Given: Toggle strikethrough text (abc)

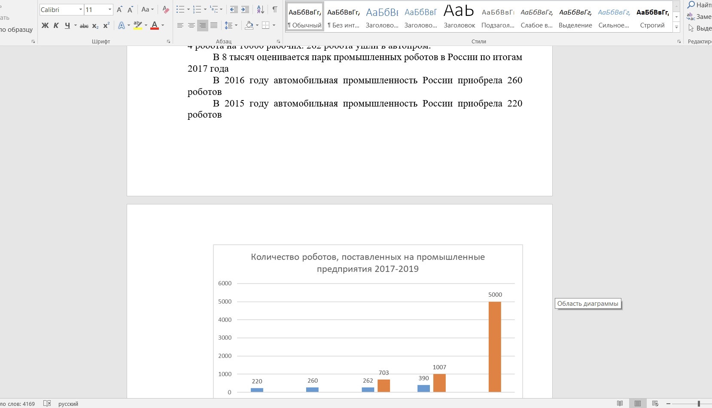Looking at the screenshot, I should (x=84, y=26).
